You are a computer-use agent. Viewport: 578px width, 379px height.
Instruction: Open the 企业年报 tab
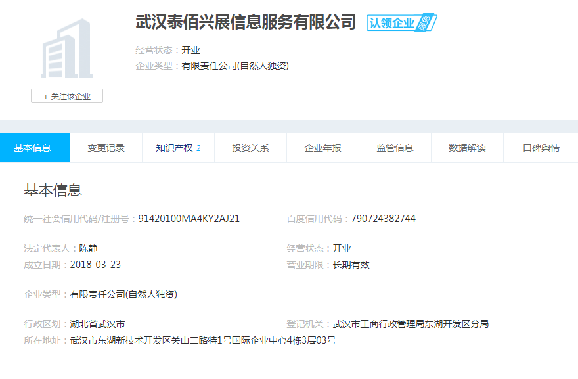[x=322, y=148]
